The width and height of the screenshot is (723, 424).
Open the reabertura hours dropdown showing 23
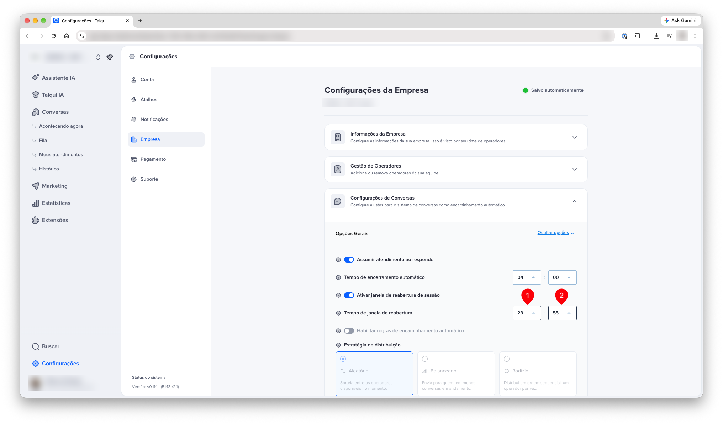(527, 313)
